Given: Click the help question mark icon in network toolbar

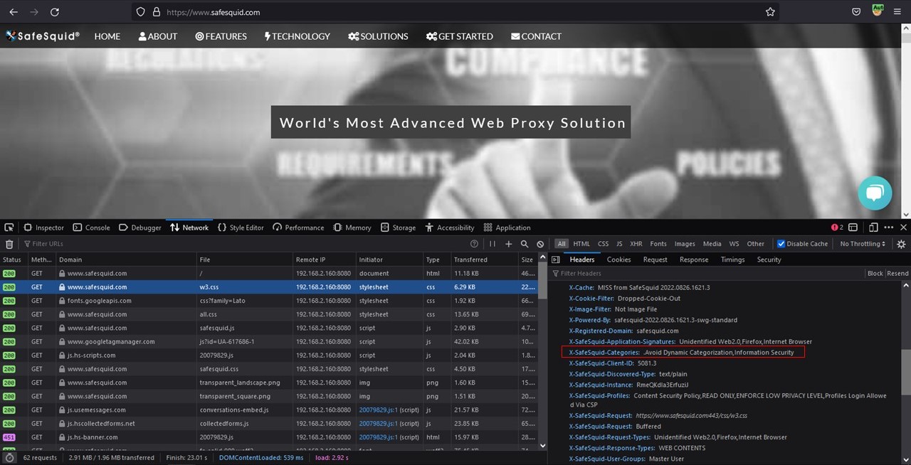Looking at the screenshot, I should tap(475, 244).
